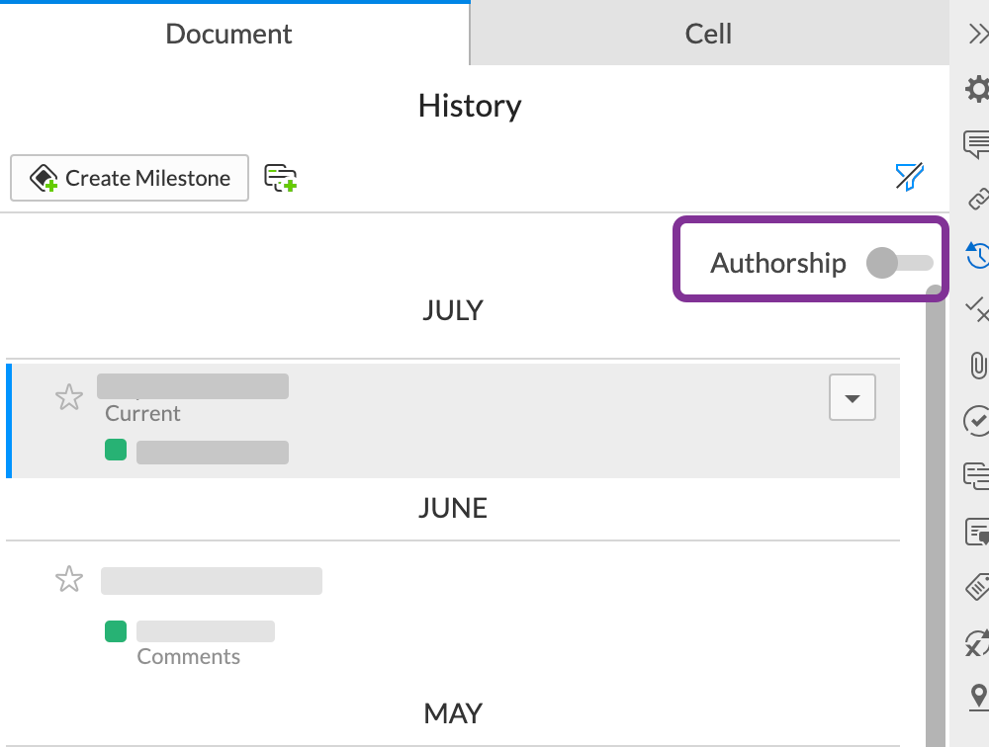
Task: Click the filter history icon
Action: tap(909, 177)
